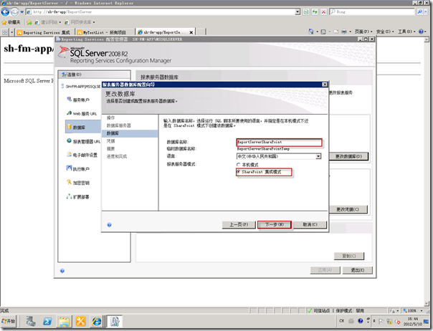Click the IE help question-mark toolbar icon
This screenshot has height=331, width=433.
point(421,32)
